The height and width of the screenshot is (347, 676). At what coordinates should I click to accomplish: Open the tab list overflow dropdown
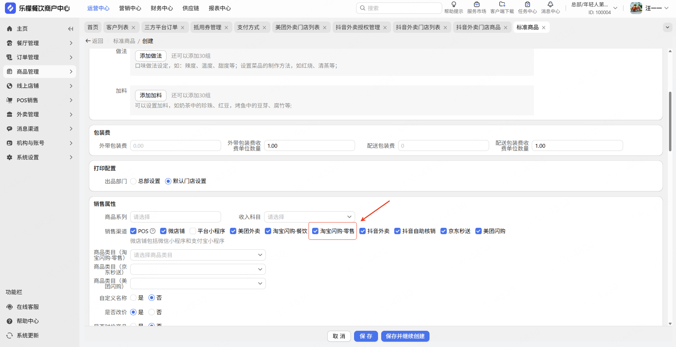[668, 27]
